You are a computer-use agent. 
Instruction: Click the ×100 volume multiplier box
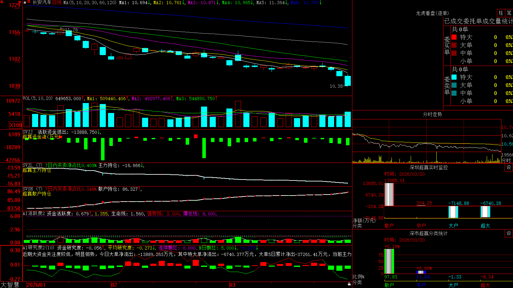point(15,125)
